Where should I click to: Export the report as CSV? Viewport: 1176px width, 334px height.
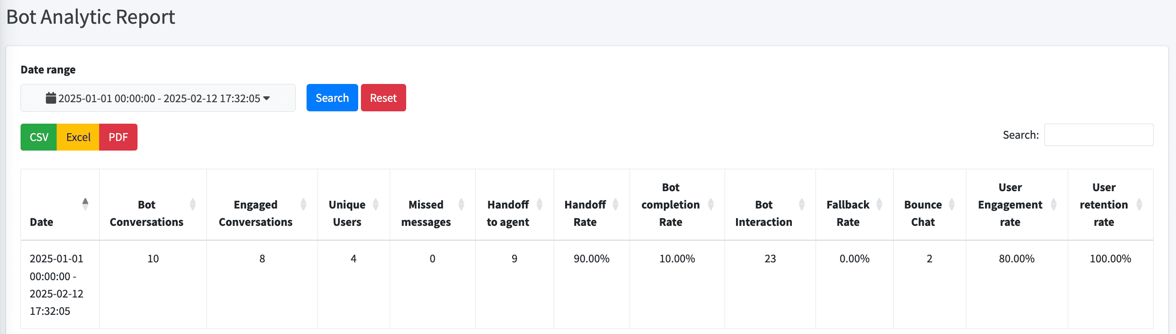click(x=38, y=137)
